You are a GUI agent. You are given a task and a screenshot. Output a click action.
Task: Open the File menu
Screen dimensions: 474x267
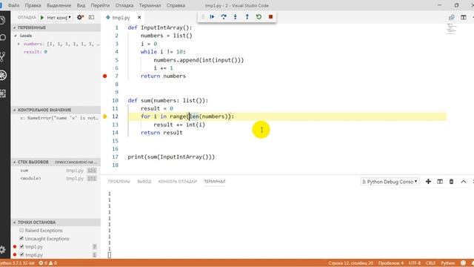[13, 5]
